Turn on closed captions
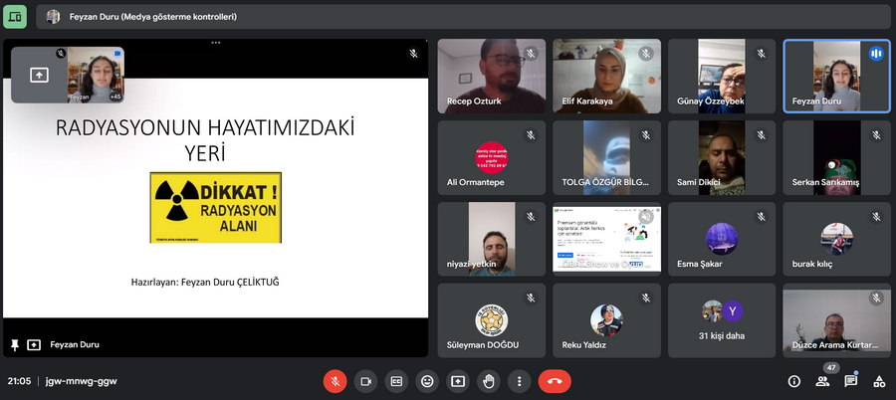Screen dimensions: 896x400 click(396, 381)
